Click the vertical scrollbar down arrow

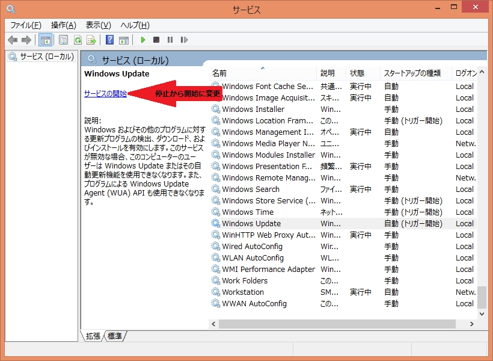click(x=482, y=314)
